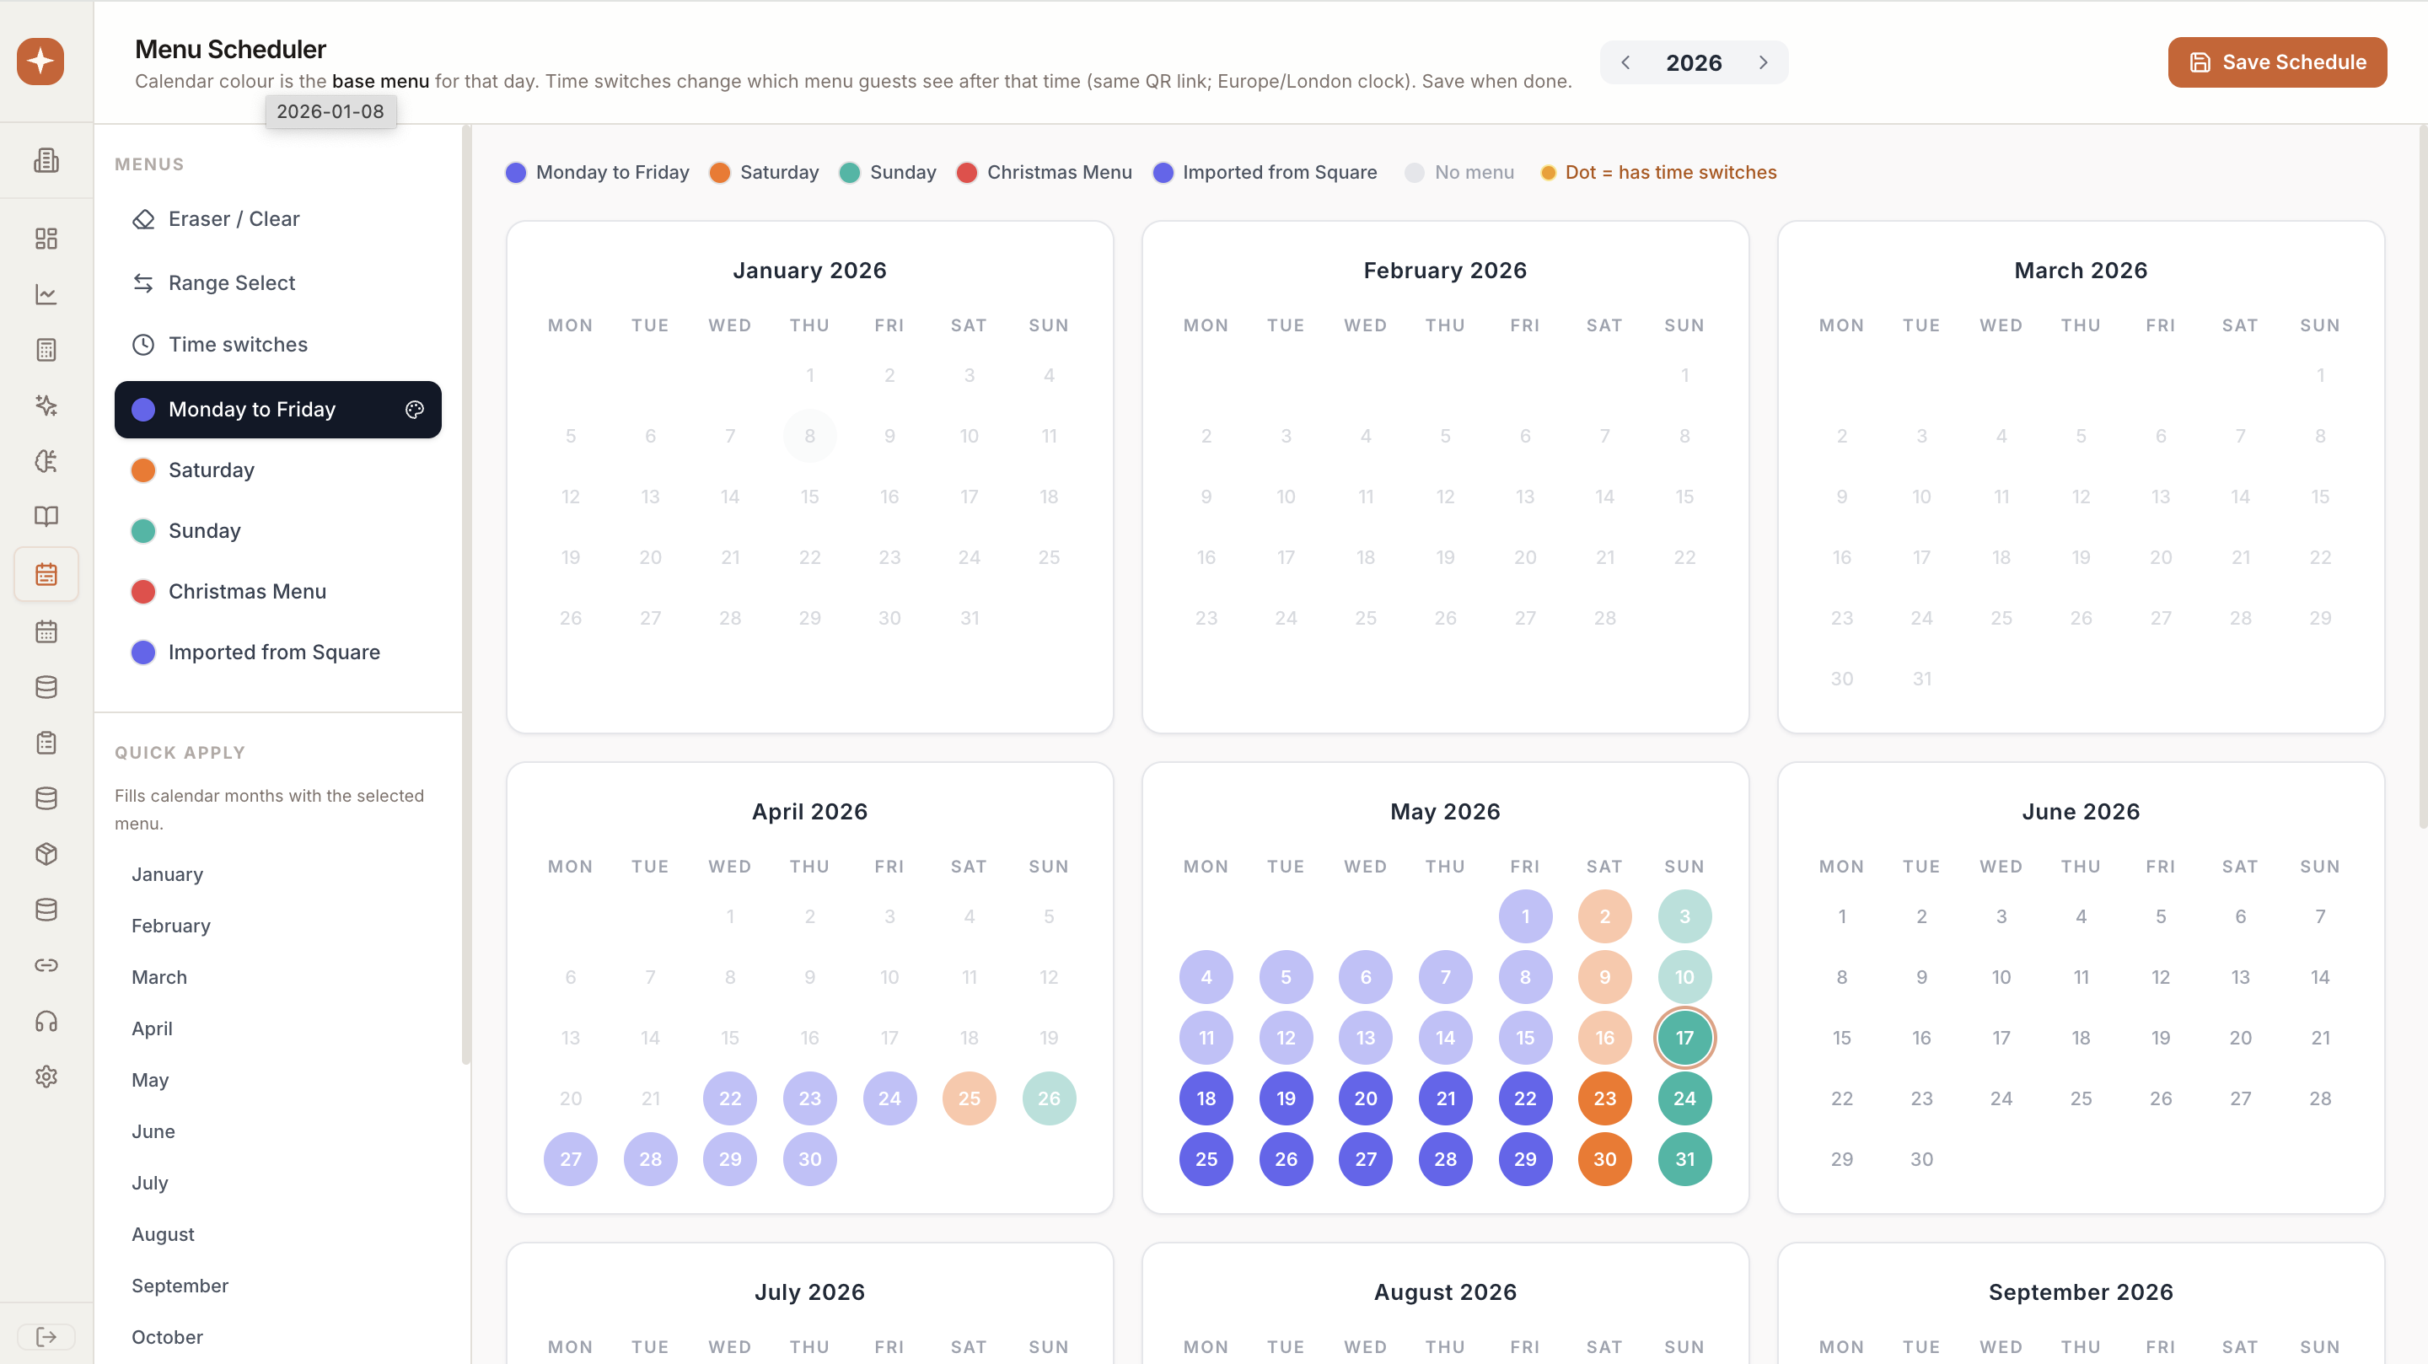This screenshot has height=1364, width=2428.
Task: Open the gray calendar grid icon
Action: tap(46, 631)
